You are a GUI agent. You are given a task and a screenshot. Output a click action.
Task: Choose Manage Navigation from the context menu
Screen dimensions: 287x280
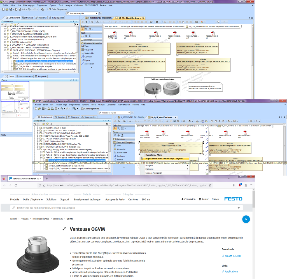click(154, 173)
